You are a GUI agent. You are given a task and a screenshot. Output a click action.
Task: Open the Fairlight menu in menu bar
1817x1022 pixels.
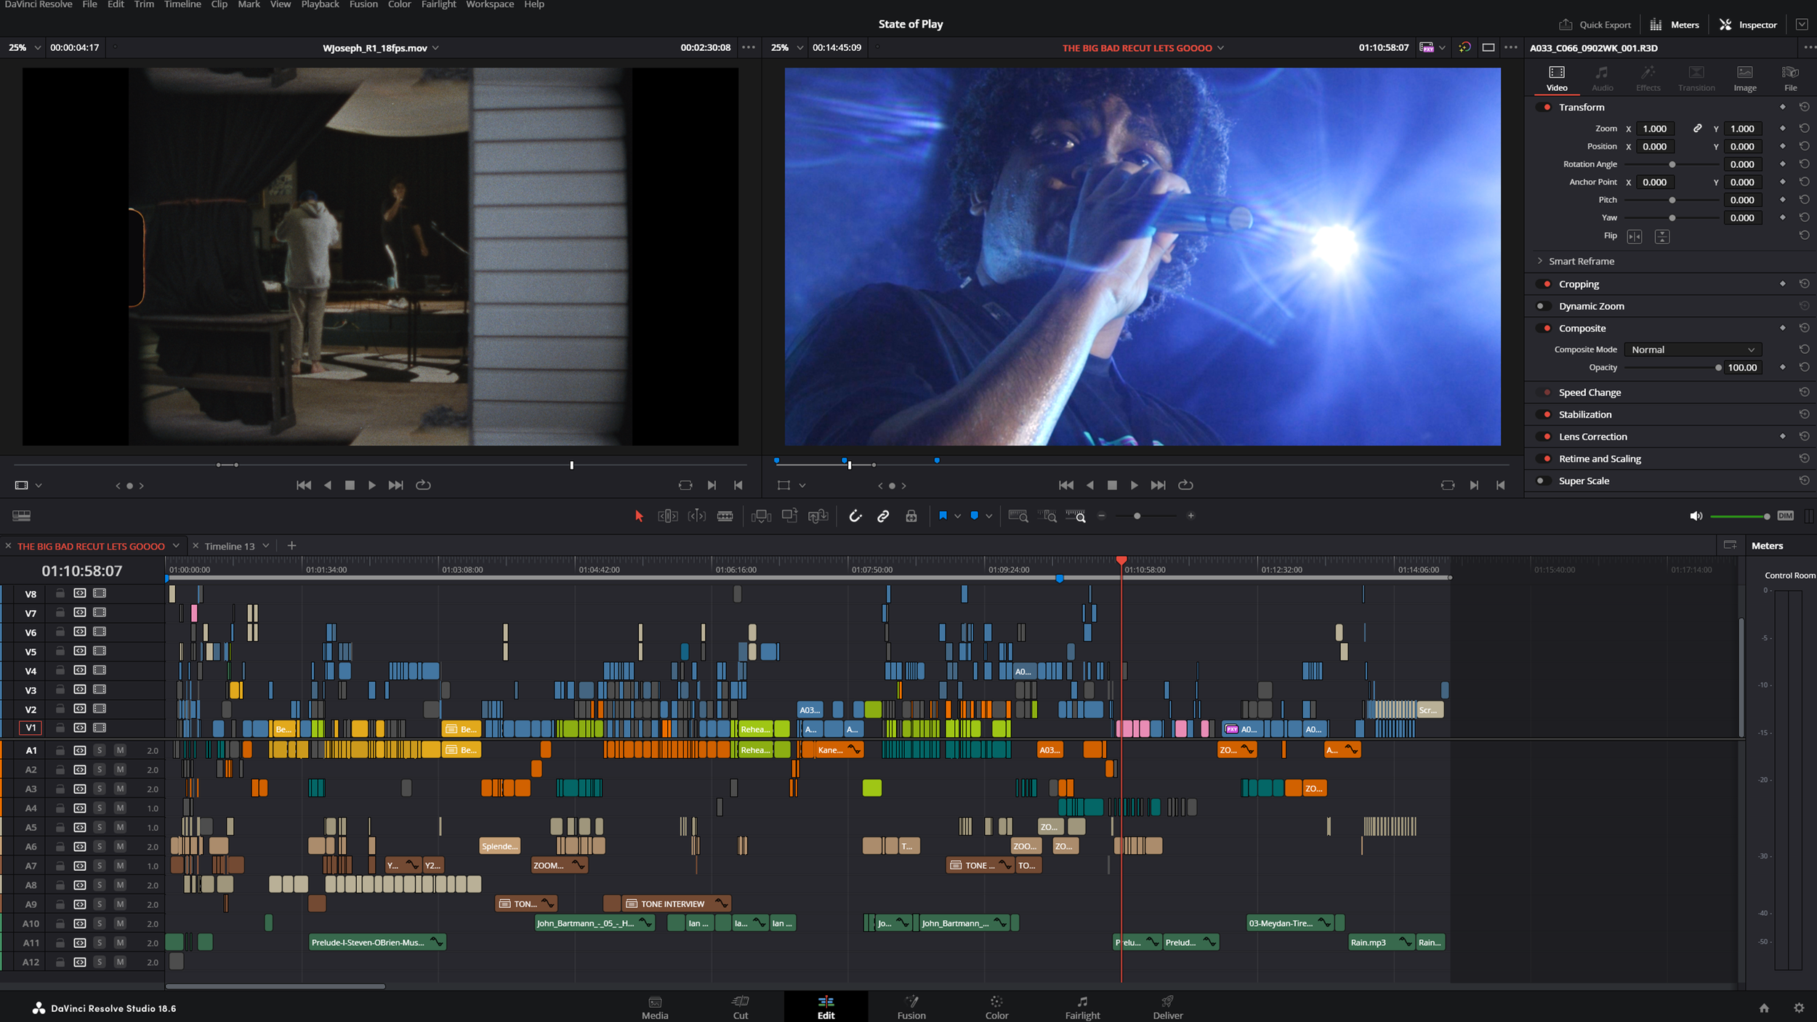pyautogui.click(x=438, y=4)
